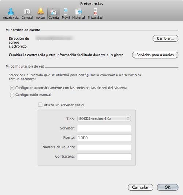The height and width of the screenshot is (195, 183).
Task: Click the 'Dirección de correo electrónico:' label
Action: (x=19, y=42)
